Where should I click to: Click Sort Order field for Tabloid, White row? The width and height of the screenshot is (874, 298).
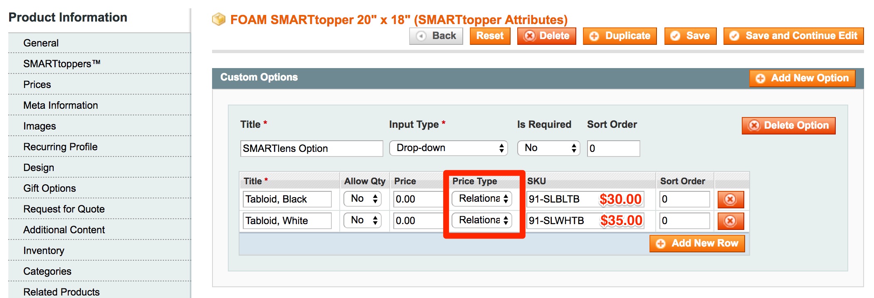click(x=685, y=221)
